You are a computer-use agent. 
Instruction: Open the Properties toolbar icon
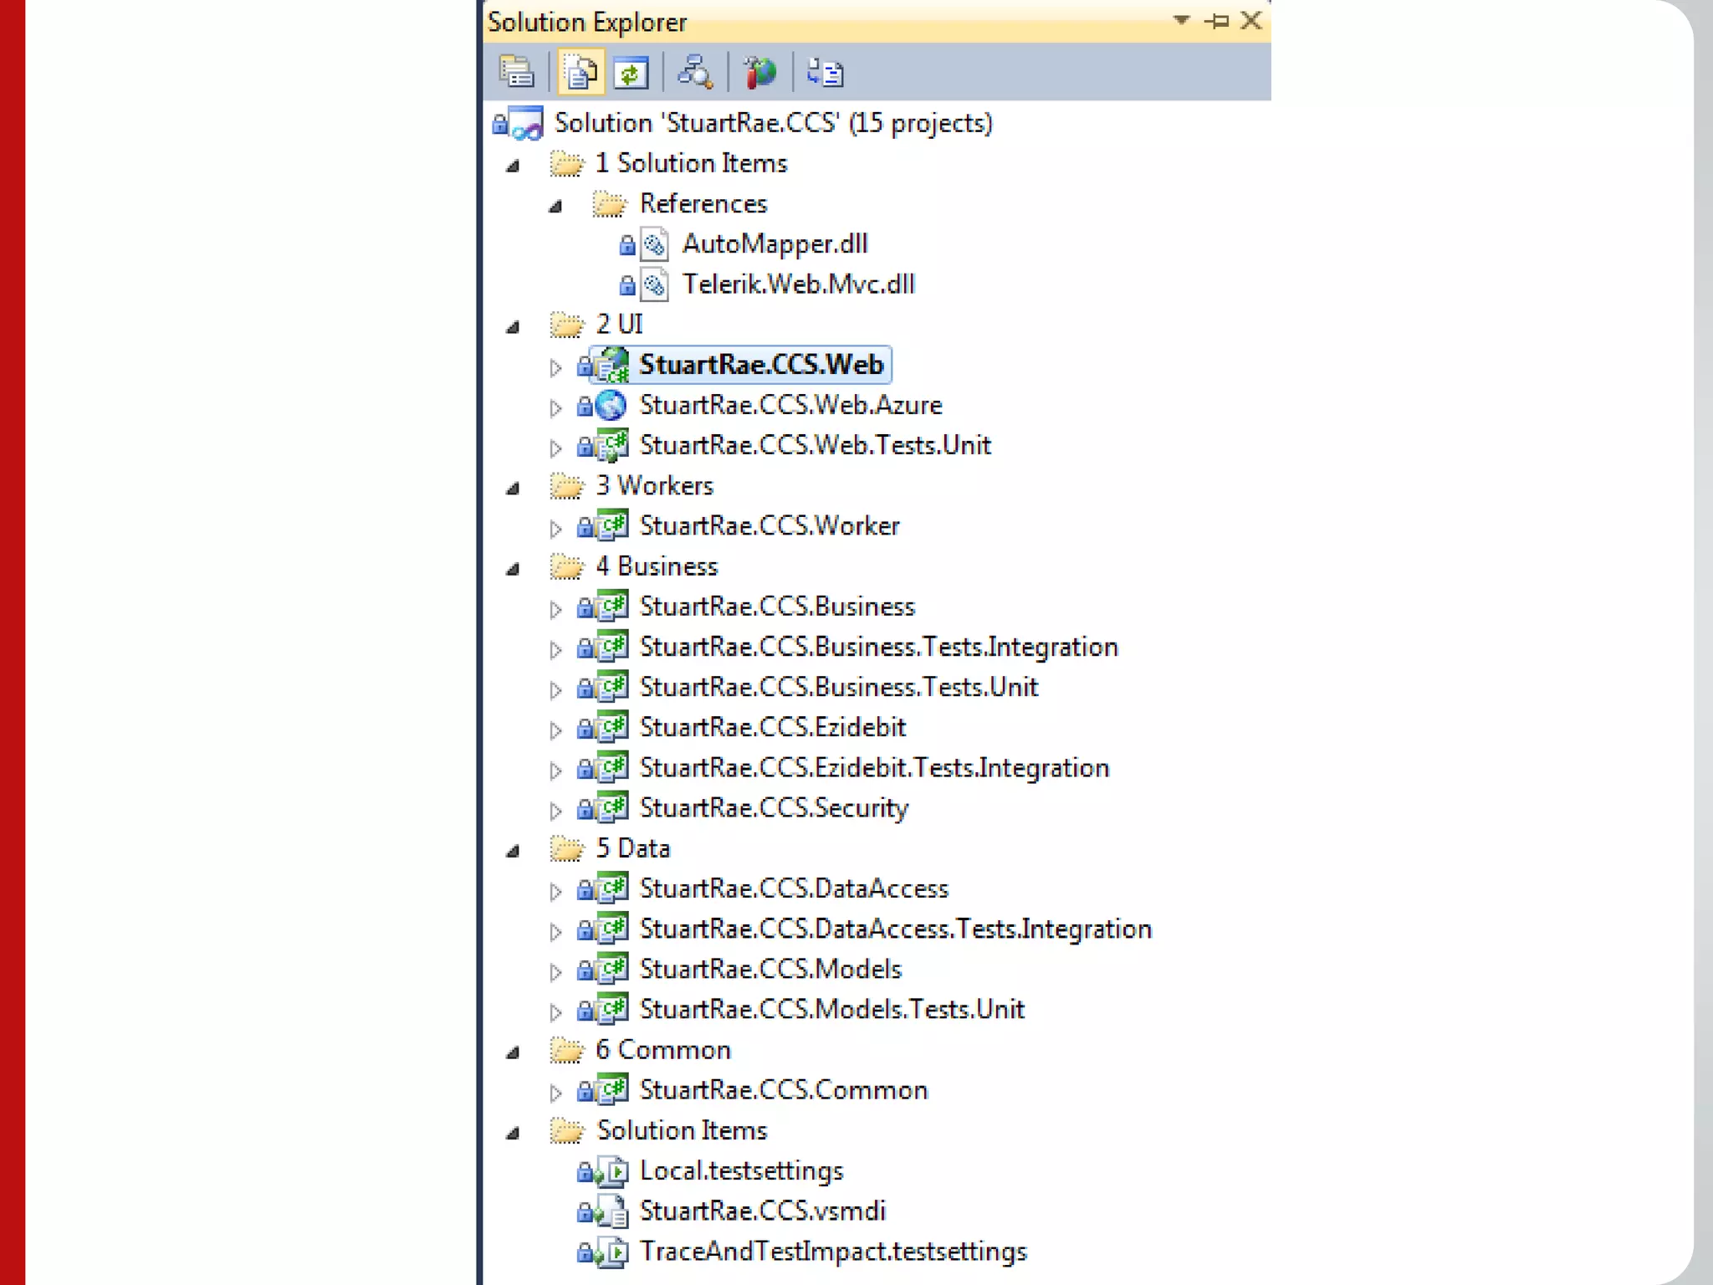516,73
